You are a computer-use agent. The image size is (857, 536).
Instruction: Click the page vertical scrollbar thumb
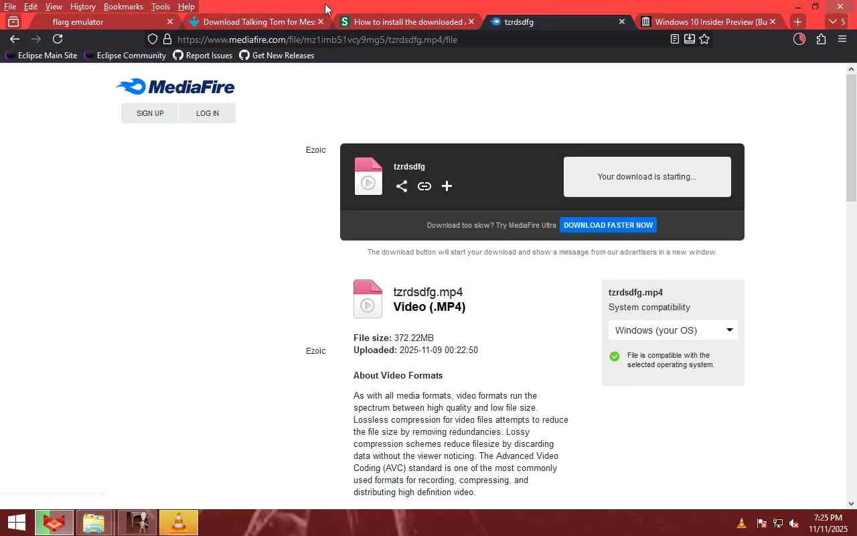click(x=852, y=138)
